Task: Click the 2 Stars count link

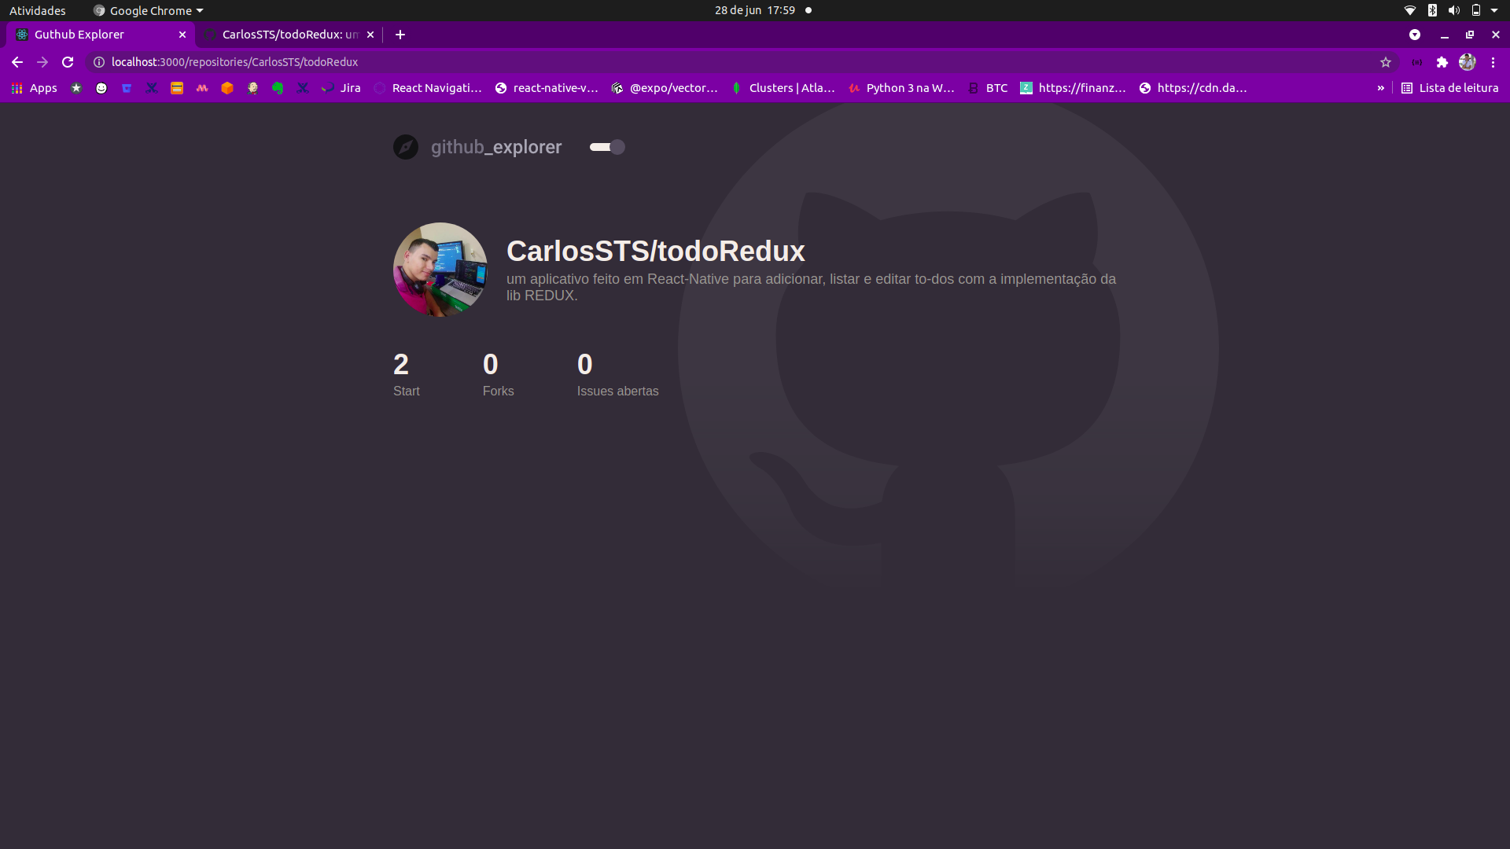Action: point(401,364)
